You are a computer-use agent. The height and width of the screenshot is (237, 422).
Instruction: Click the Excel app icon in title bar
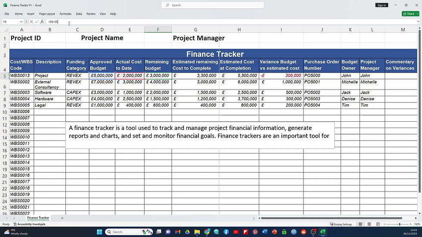pyautogui.click(x=5, y=5)
